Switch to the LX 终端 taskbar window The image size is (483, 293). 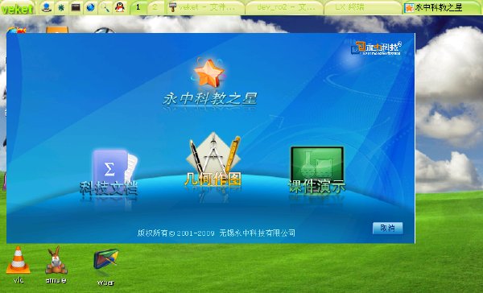(x=364, y=7)
